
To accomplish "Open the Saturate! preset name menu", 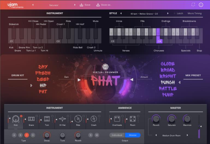I will point(54,5).
